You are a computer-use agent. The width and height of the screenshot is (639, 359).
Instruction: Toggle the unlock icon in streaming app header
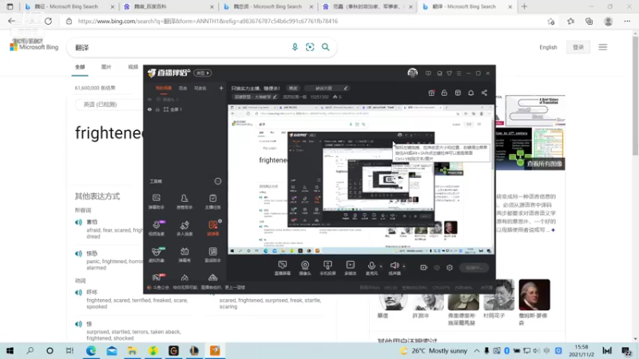click(444, 93)
